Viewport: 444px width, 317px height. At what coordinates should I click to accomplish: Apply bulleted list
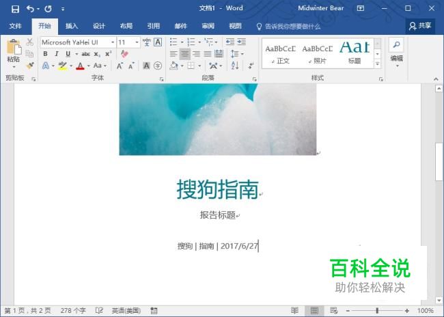174,42
